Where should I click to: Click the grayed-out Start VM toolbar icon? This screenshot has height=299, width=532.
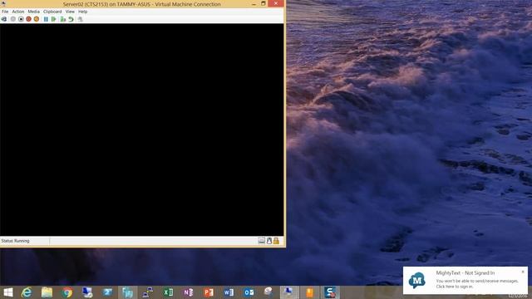[13, 19]
